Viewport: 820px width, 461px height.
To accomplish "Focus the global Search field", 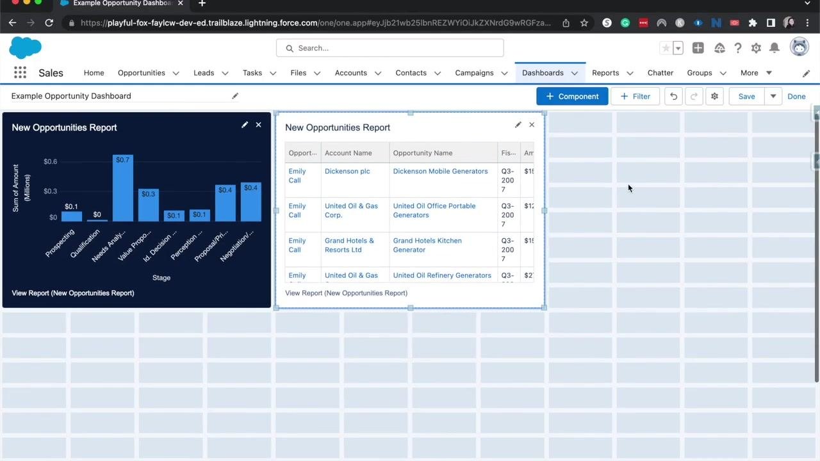I will point(389,48).
